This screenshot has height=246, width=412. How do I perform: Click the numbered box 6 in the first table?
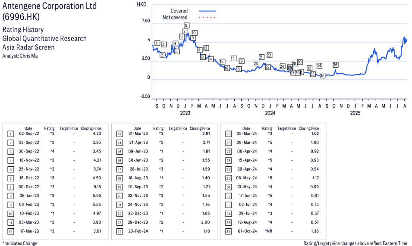pyautogui.click(x=10, y=178)
